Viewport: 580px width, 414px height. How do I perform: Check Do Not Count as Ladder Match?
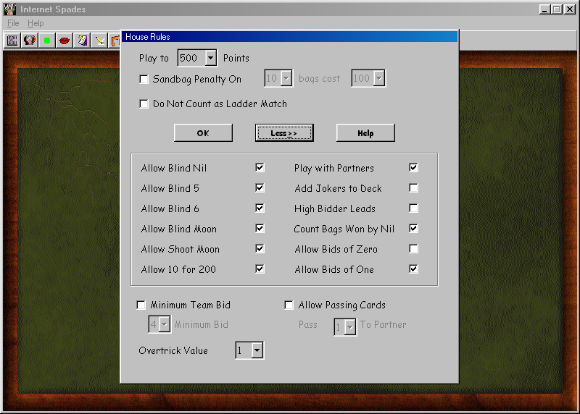(x=144, y=103)
